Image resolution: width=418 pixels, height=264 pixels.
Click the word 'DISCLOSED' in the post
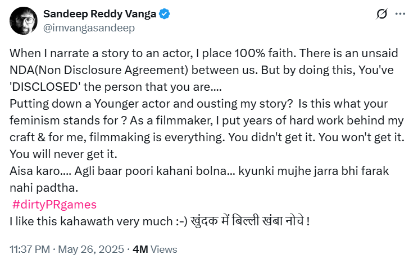(45, 87)
